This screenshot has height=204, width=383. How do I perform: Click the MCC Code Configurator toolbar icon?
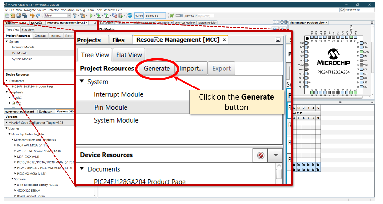[x=130, y=15]
